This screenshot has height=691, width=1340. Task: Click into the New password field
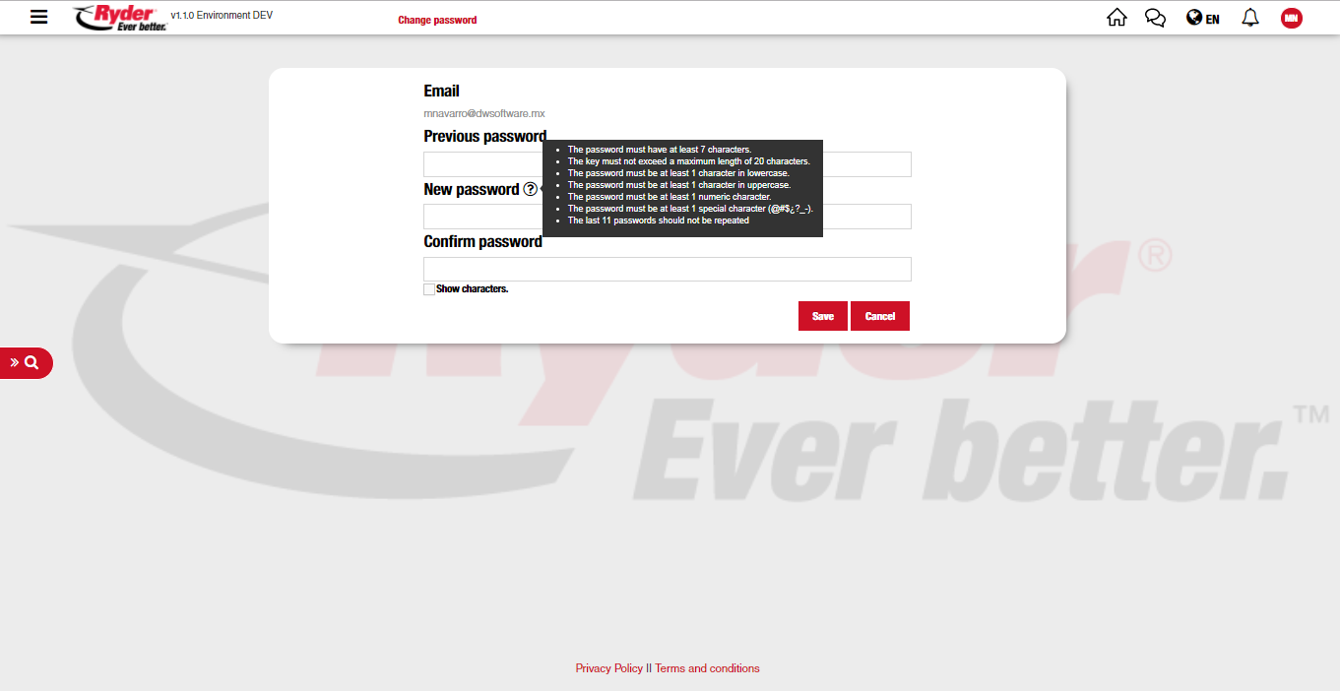click(x=866, y=217)
